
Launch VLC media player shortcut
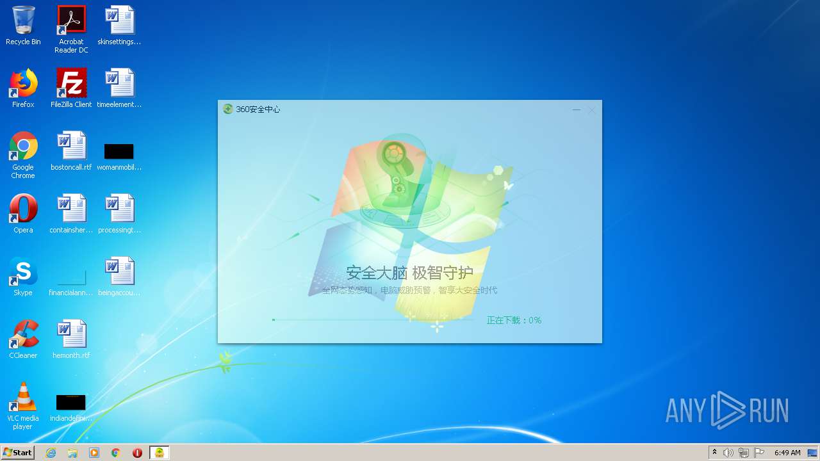[x=23, y=406]
